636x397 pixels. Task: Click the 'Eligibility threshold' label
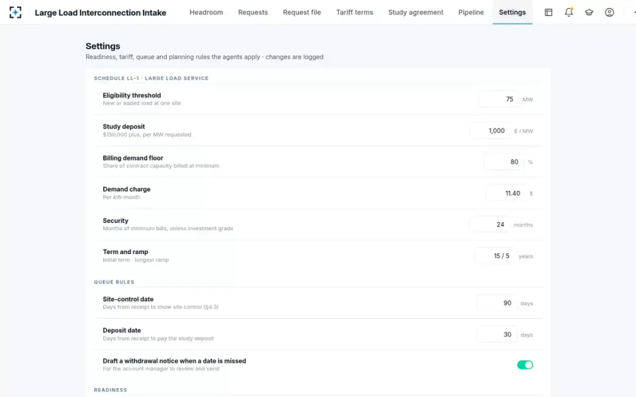click(x=132, y=96)
